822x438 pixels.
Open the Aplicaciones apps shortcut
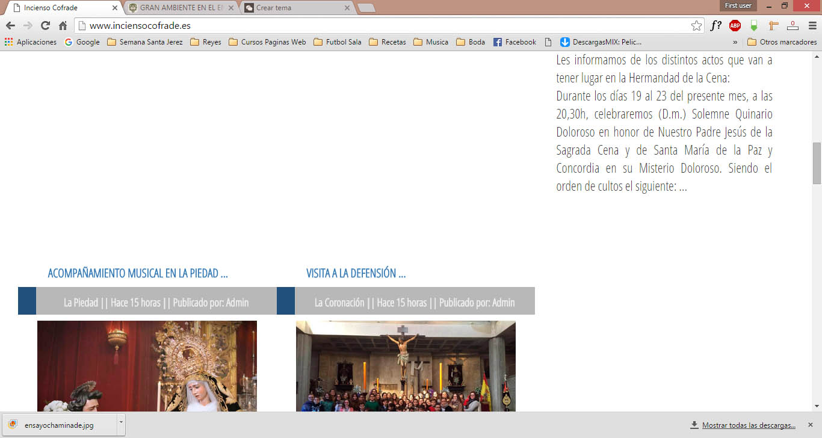(31, 42)
